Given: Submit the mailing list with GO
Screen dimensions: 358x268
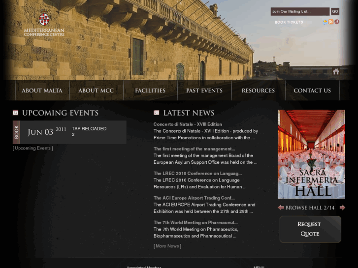Looking at the screenshot, I should point(335,11).
